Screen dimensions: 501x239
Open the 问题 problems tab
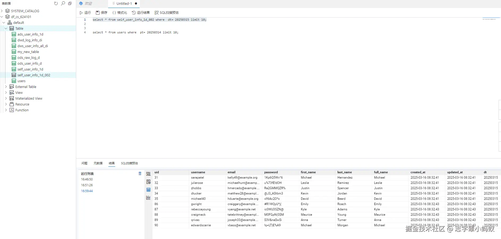pos(84,163)
